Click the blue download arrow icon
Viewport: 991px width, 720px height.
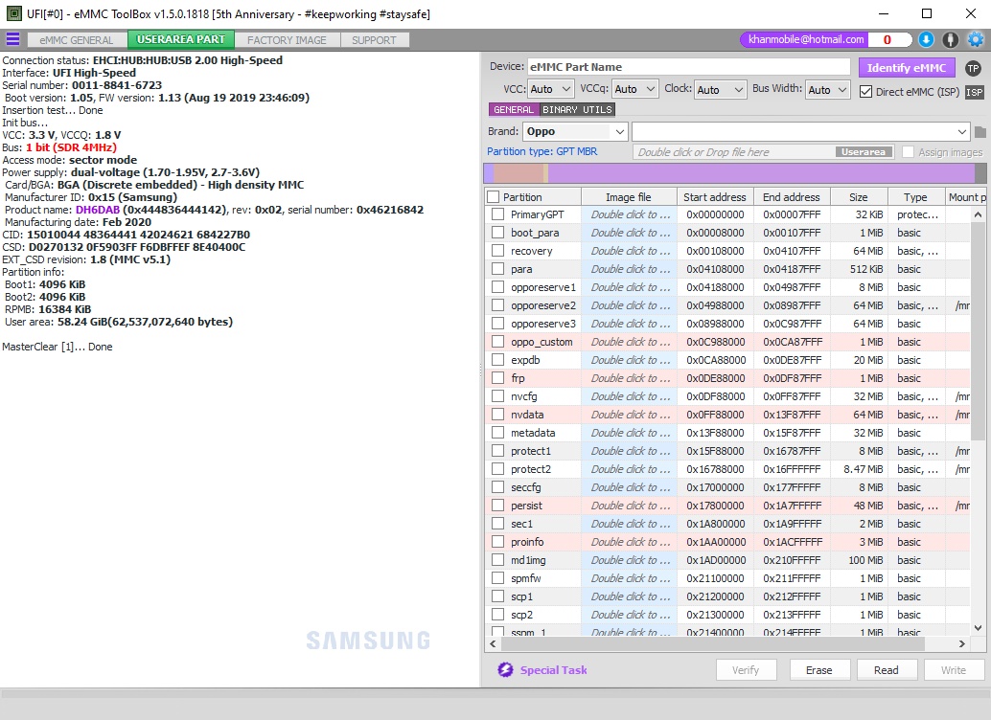[x=926, y=40]
